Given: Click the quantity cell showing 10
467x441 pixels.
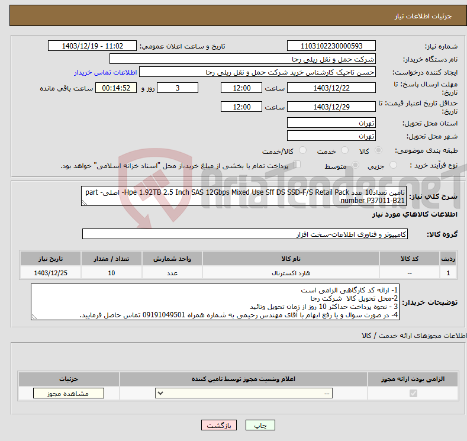Looking at the screenshot, I should pos(111,273).
